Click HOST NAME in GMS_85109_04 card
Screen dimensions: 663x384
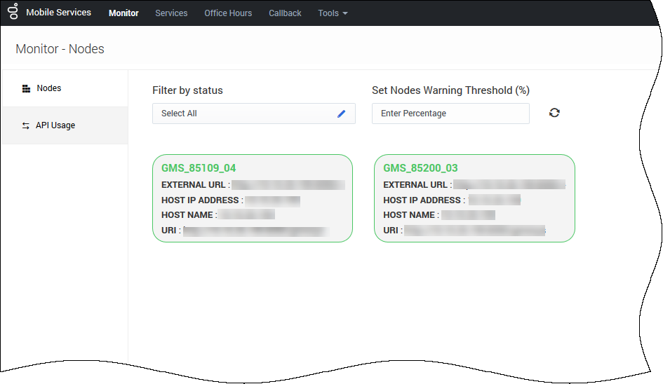click(x=187, y=215)
